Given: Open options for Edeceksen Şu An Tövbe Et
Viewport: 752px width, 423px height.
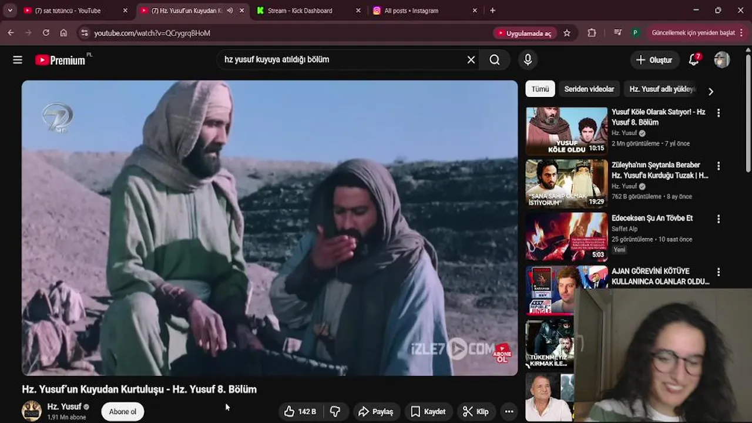Looking at the screenshot, I should [718, 219].
